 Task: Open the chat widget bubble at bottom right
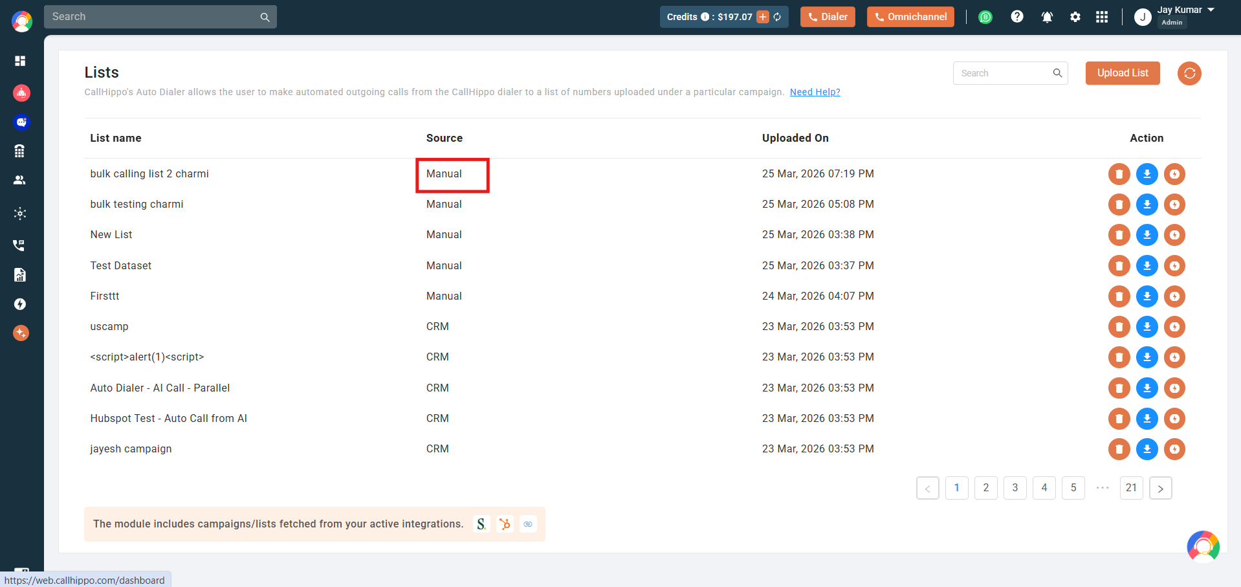[x=1203, y=547]
